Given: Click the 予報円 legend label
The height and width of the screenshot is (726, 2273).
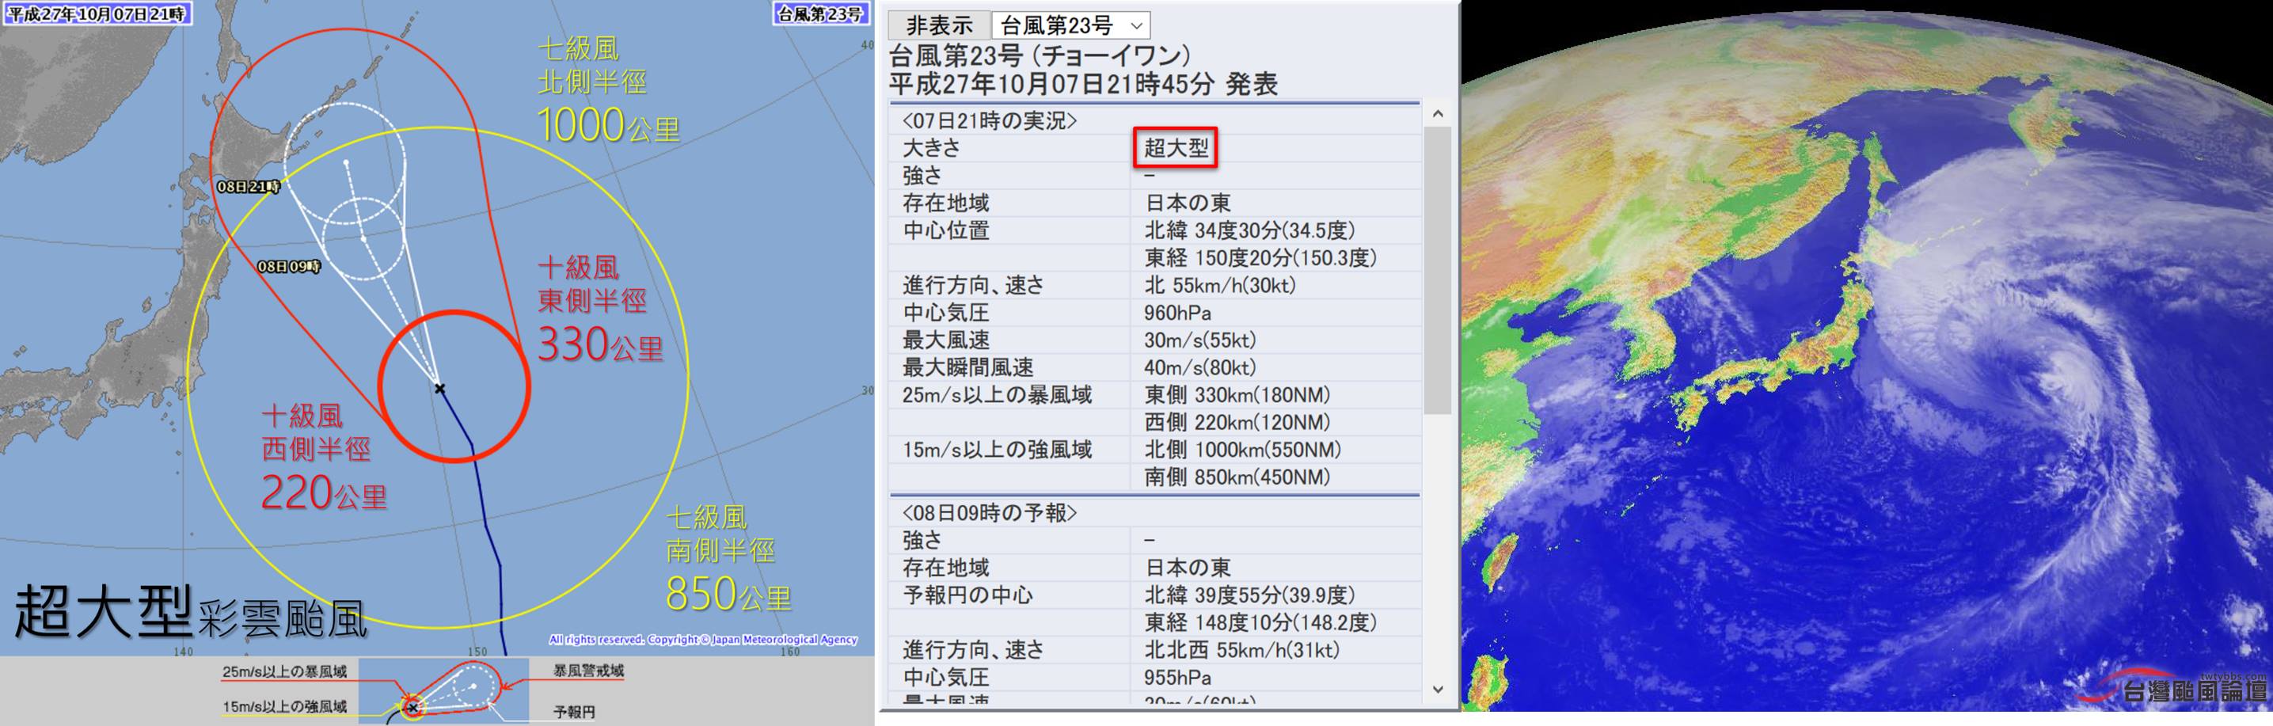Looking at the screenshot, I should (575, 711).
